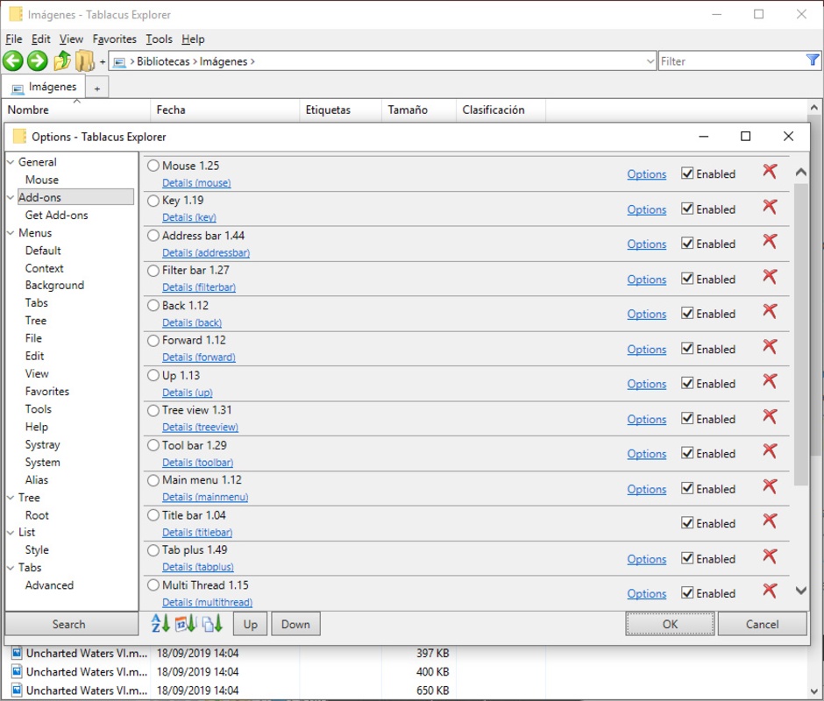Toggle Enabled for Multi Thread 1.15

687,592
